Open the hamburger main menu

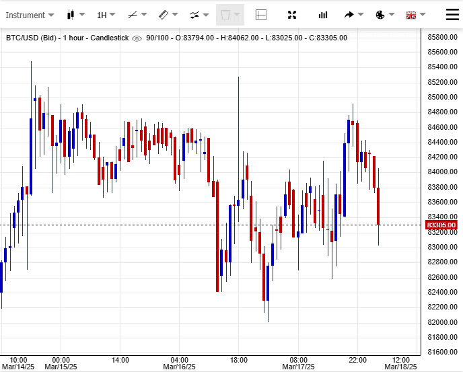(452, 14)
